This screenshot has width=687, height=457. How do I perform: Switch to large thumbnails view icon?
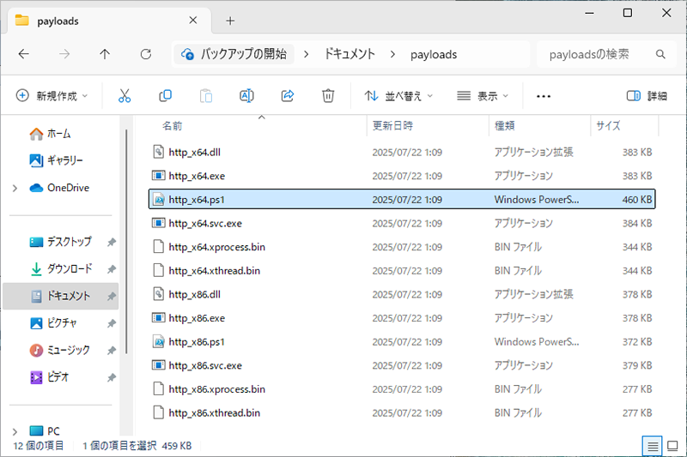[x=671, y=446]
